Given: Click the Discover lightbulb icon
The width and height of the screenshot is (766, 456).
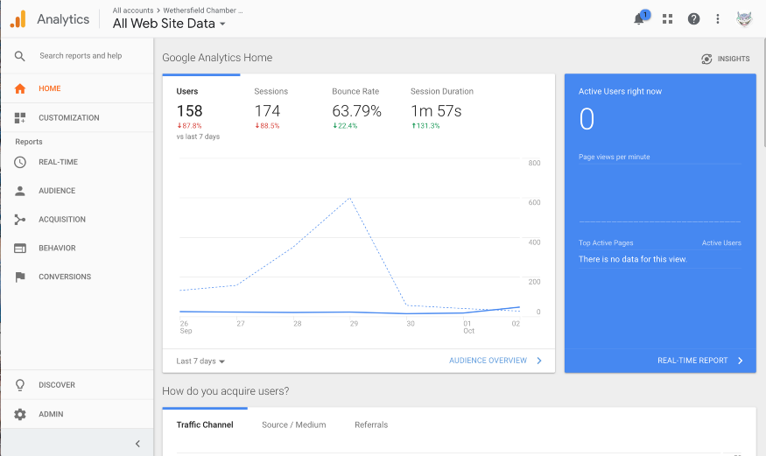Looking at the screenshot, I should pos(20,385).
